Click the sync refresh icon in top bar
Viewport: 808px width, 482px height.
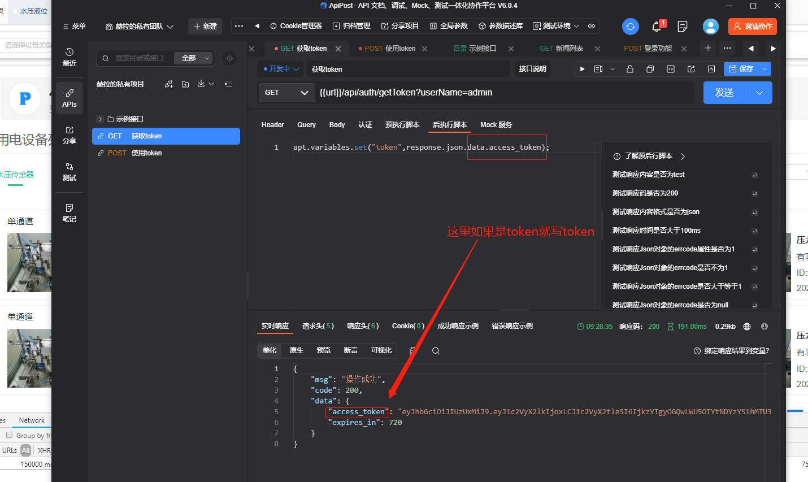pos(630,26)
